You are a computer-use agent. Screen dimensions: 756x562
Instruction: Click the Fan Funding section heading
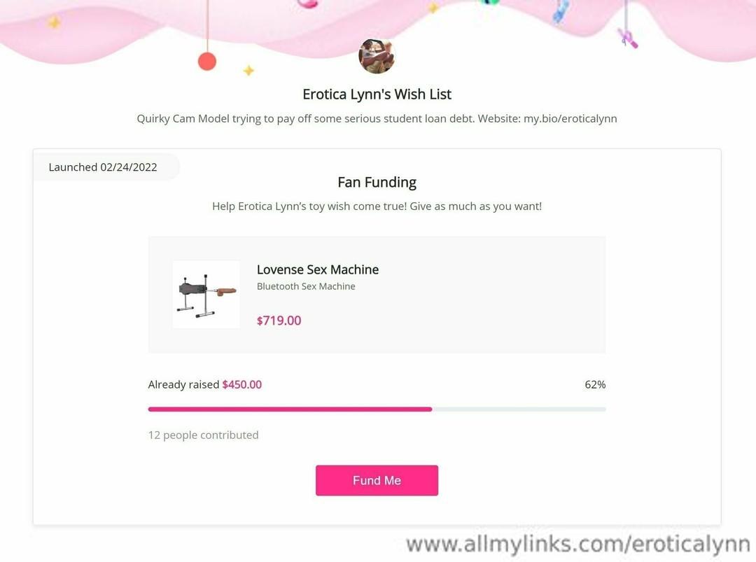[x=377, y=182]
